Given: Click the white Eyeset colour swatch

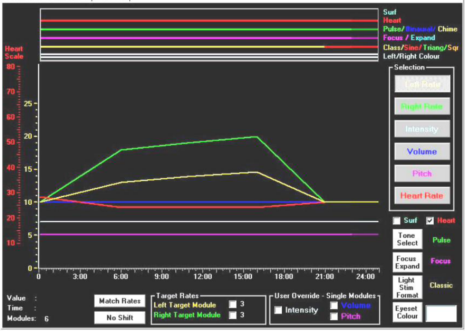Looking at the screenshot, I should 441,313.
